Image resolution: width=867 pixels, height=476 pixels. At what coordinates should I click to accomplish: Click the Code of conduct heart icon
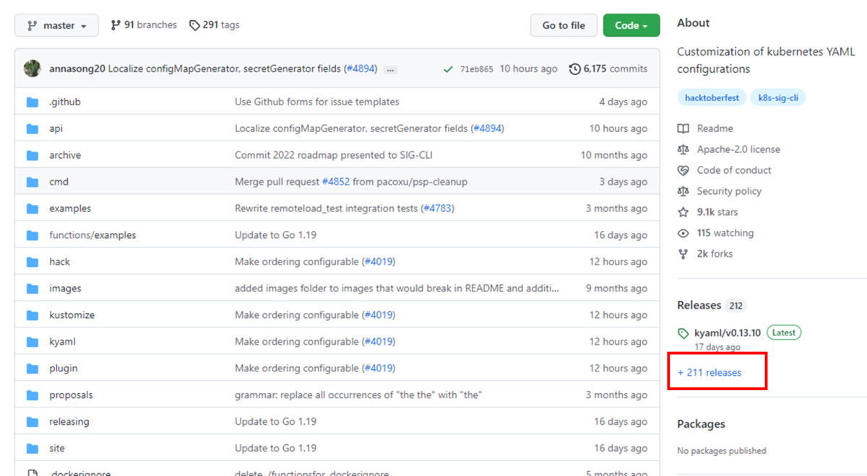(683, 170)
